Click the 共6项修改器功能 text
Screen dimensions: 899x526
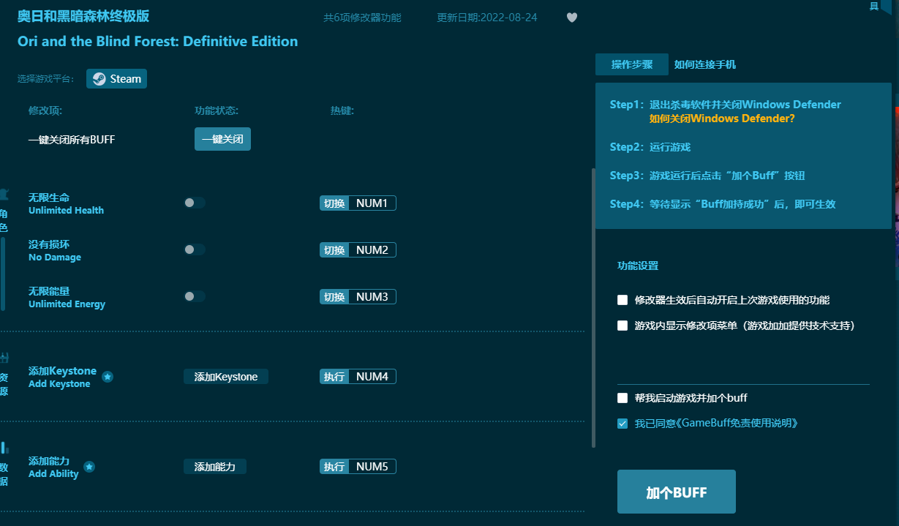[x=362, y=18]
